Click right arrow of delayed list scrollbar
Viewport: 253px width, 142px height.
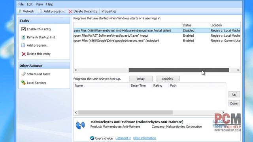coord(223,112)
